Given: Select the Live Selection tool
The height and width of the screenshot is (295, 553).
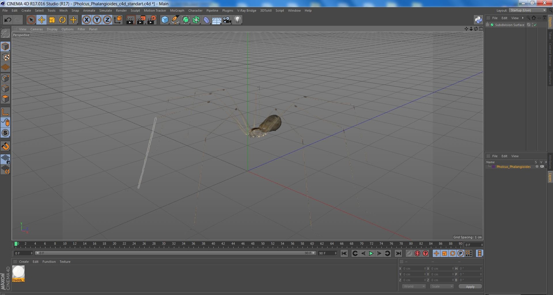Looking at the screenshot, I should pos(31,20).
